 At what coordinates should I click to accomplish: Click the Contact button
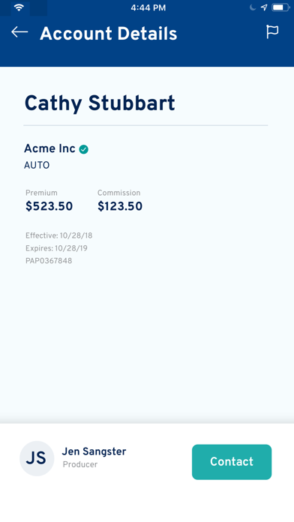232,462
